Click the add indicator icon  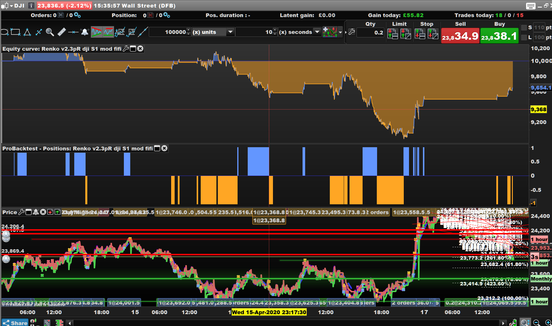[x=330, y=32]
